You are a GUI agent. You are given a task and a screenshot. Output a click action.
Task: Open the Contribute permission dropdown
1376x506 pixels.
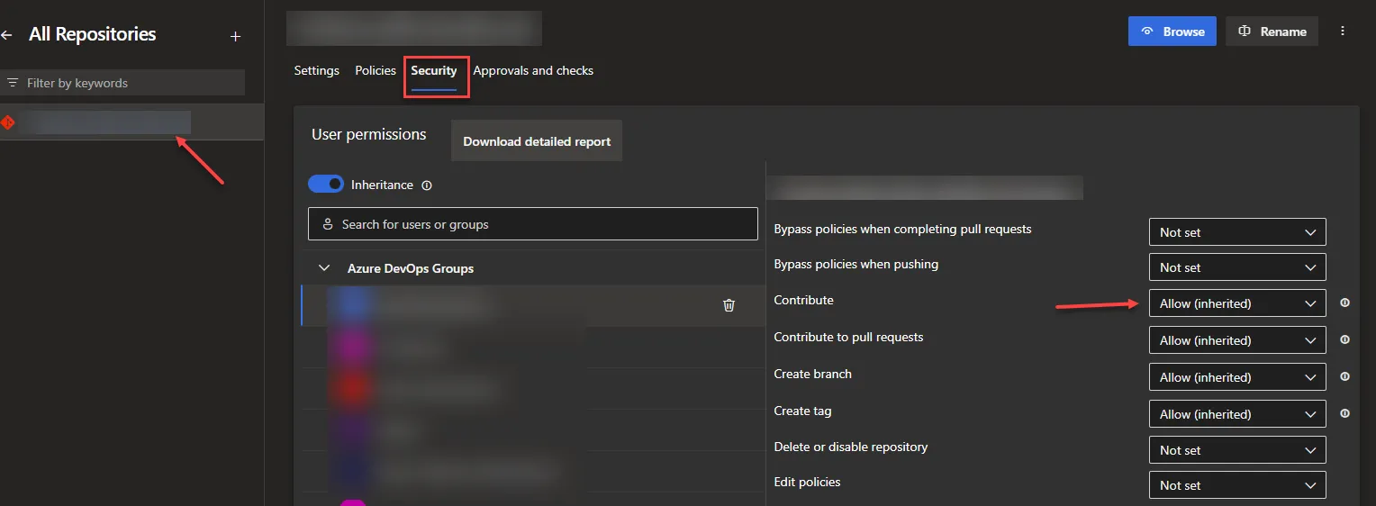pyautogui.click(x=1237, y=303)
